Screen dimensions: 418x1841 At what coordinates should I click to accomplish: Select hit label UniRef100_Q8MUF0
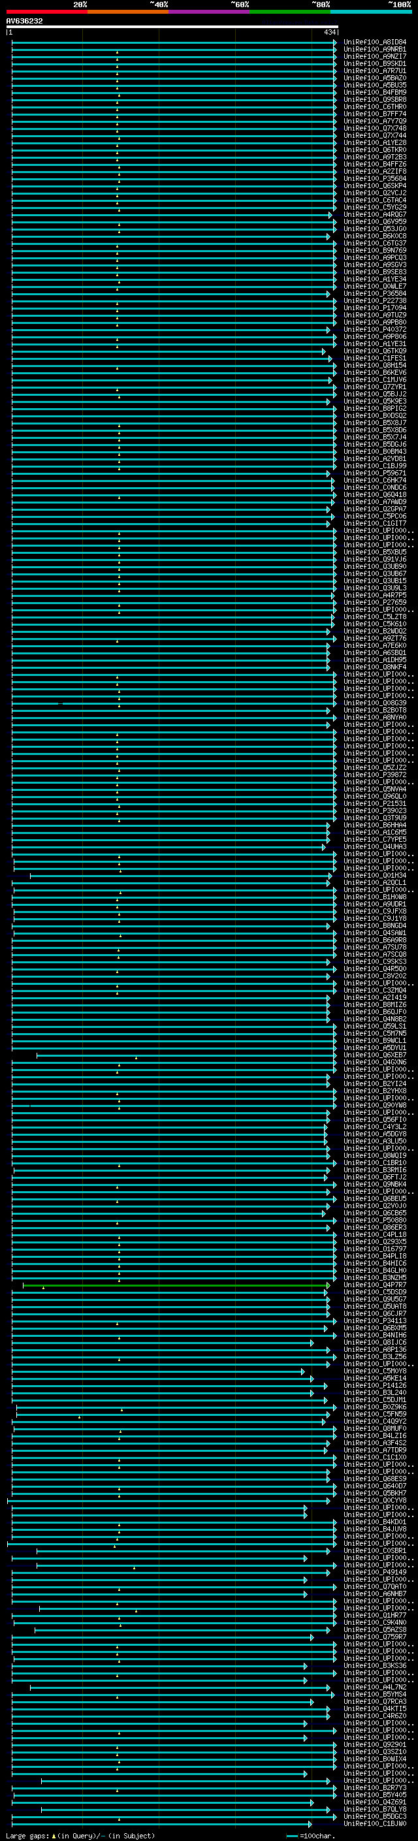point(374,1429)
